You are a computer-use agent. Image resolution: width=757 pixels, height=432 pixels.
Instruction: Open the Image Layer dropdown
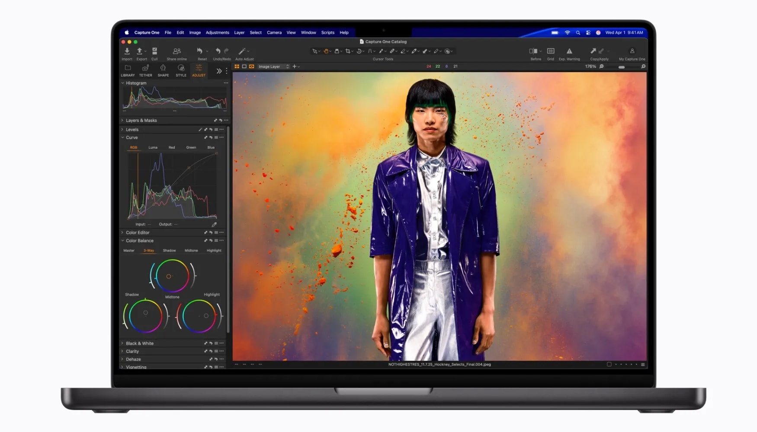(x=273, y=67)
